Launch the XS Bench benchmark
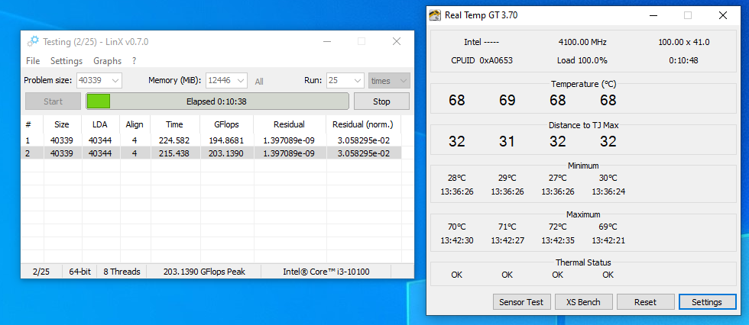Image resolution: width=749 pixels, height=325 pixels. coord(582,302)
